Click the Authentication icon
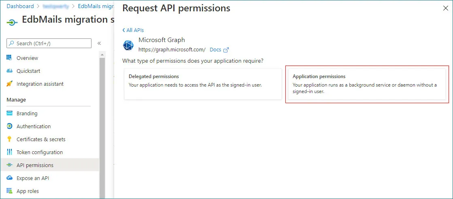This screenshot has width=453, height=199. 10,126
